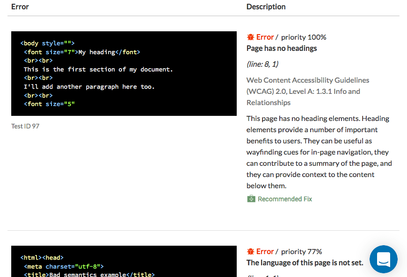Click the red Error label for priority 100%
407x277 pixels.
click(265, 37)
